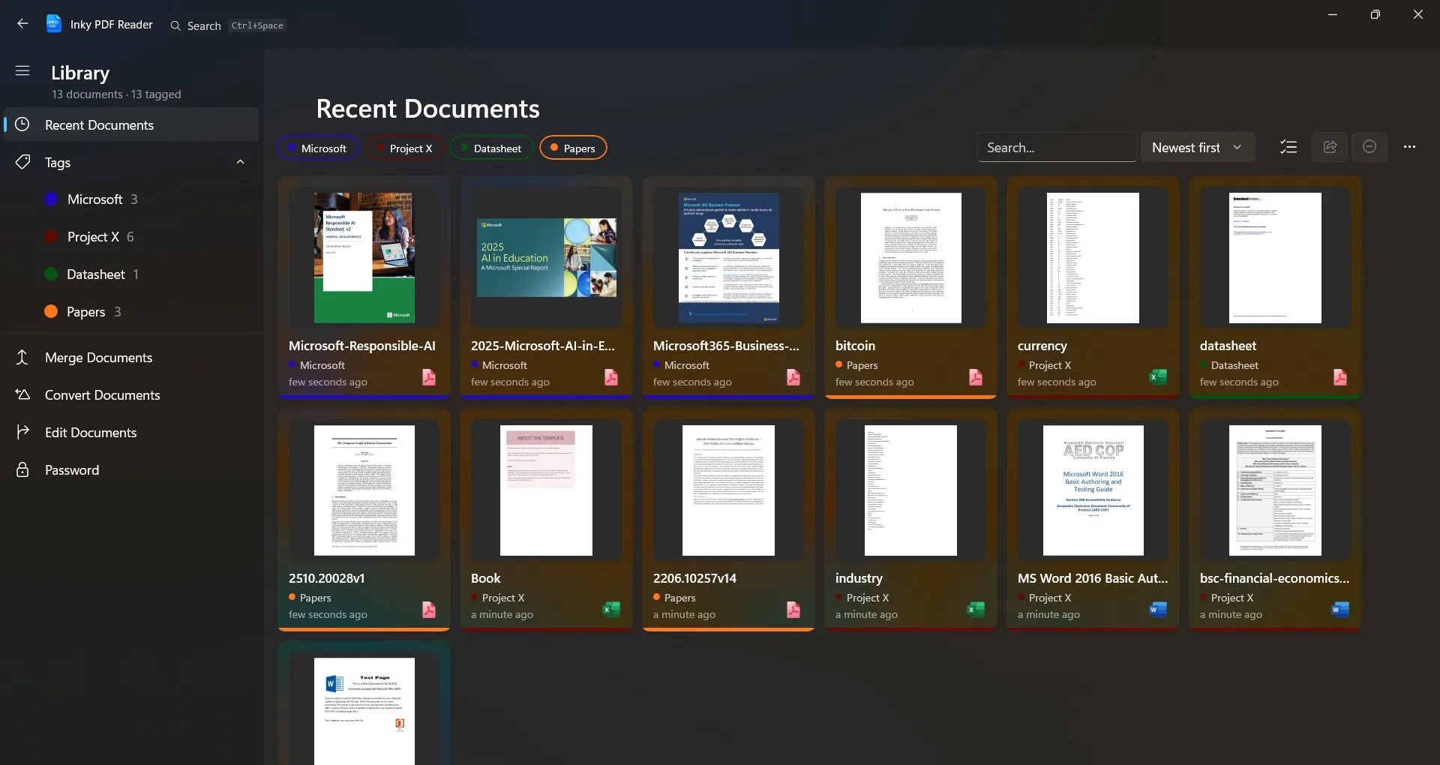Viewport: 1440px width, 765px height.
Task: Click the share icon in the toolbar
Action: pos(1330,147)
